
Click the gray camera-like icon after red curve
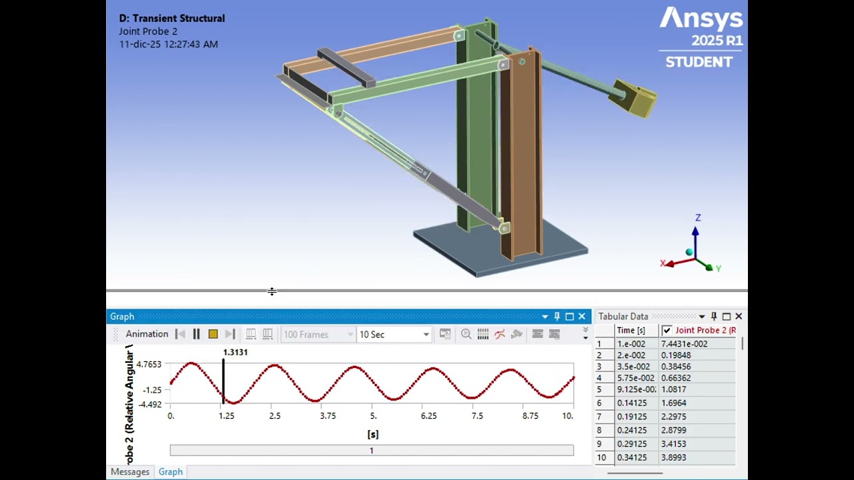pos(516,334)
